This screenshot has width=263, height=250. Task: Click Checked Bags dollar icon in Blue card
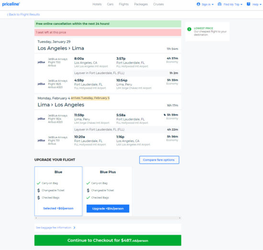[39, 197]
